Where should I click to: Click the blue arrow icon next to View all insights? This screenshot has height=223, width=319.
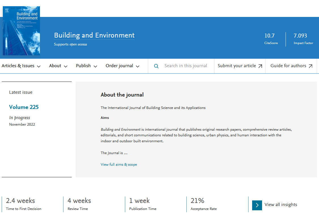(257, 205)
